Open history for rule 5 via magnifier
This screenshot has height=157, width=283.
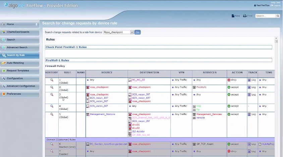point(52,114)
